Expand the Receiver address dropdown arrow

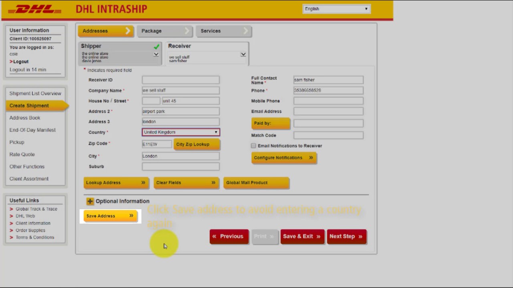243,54
